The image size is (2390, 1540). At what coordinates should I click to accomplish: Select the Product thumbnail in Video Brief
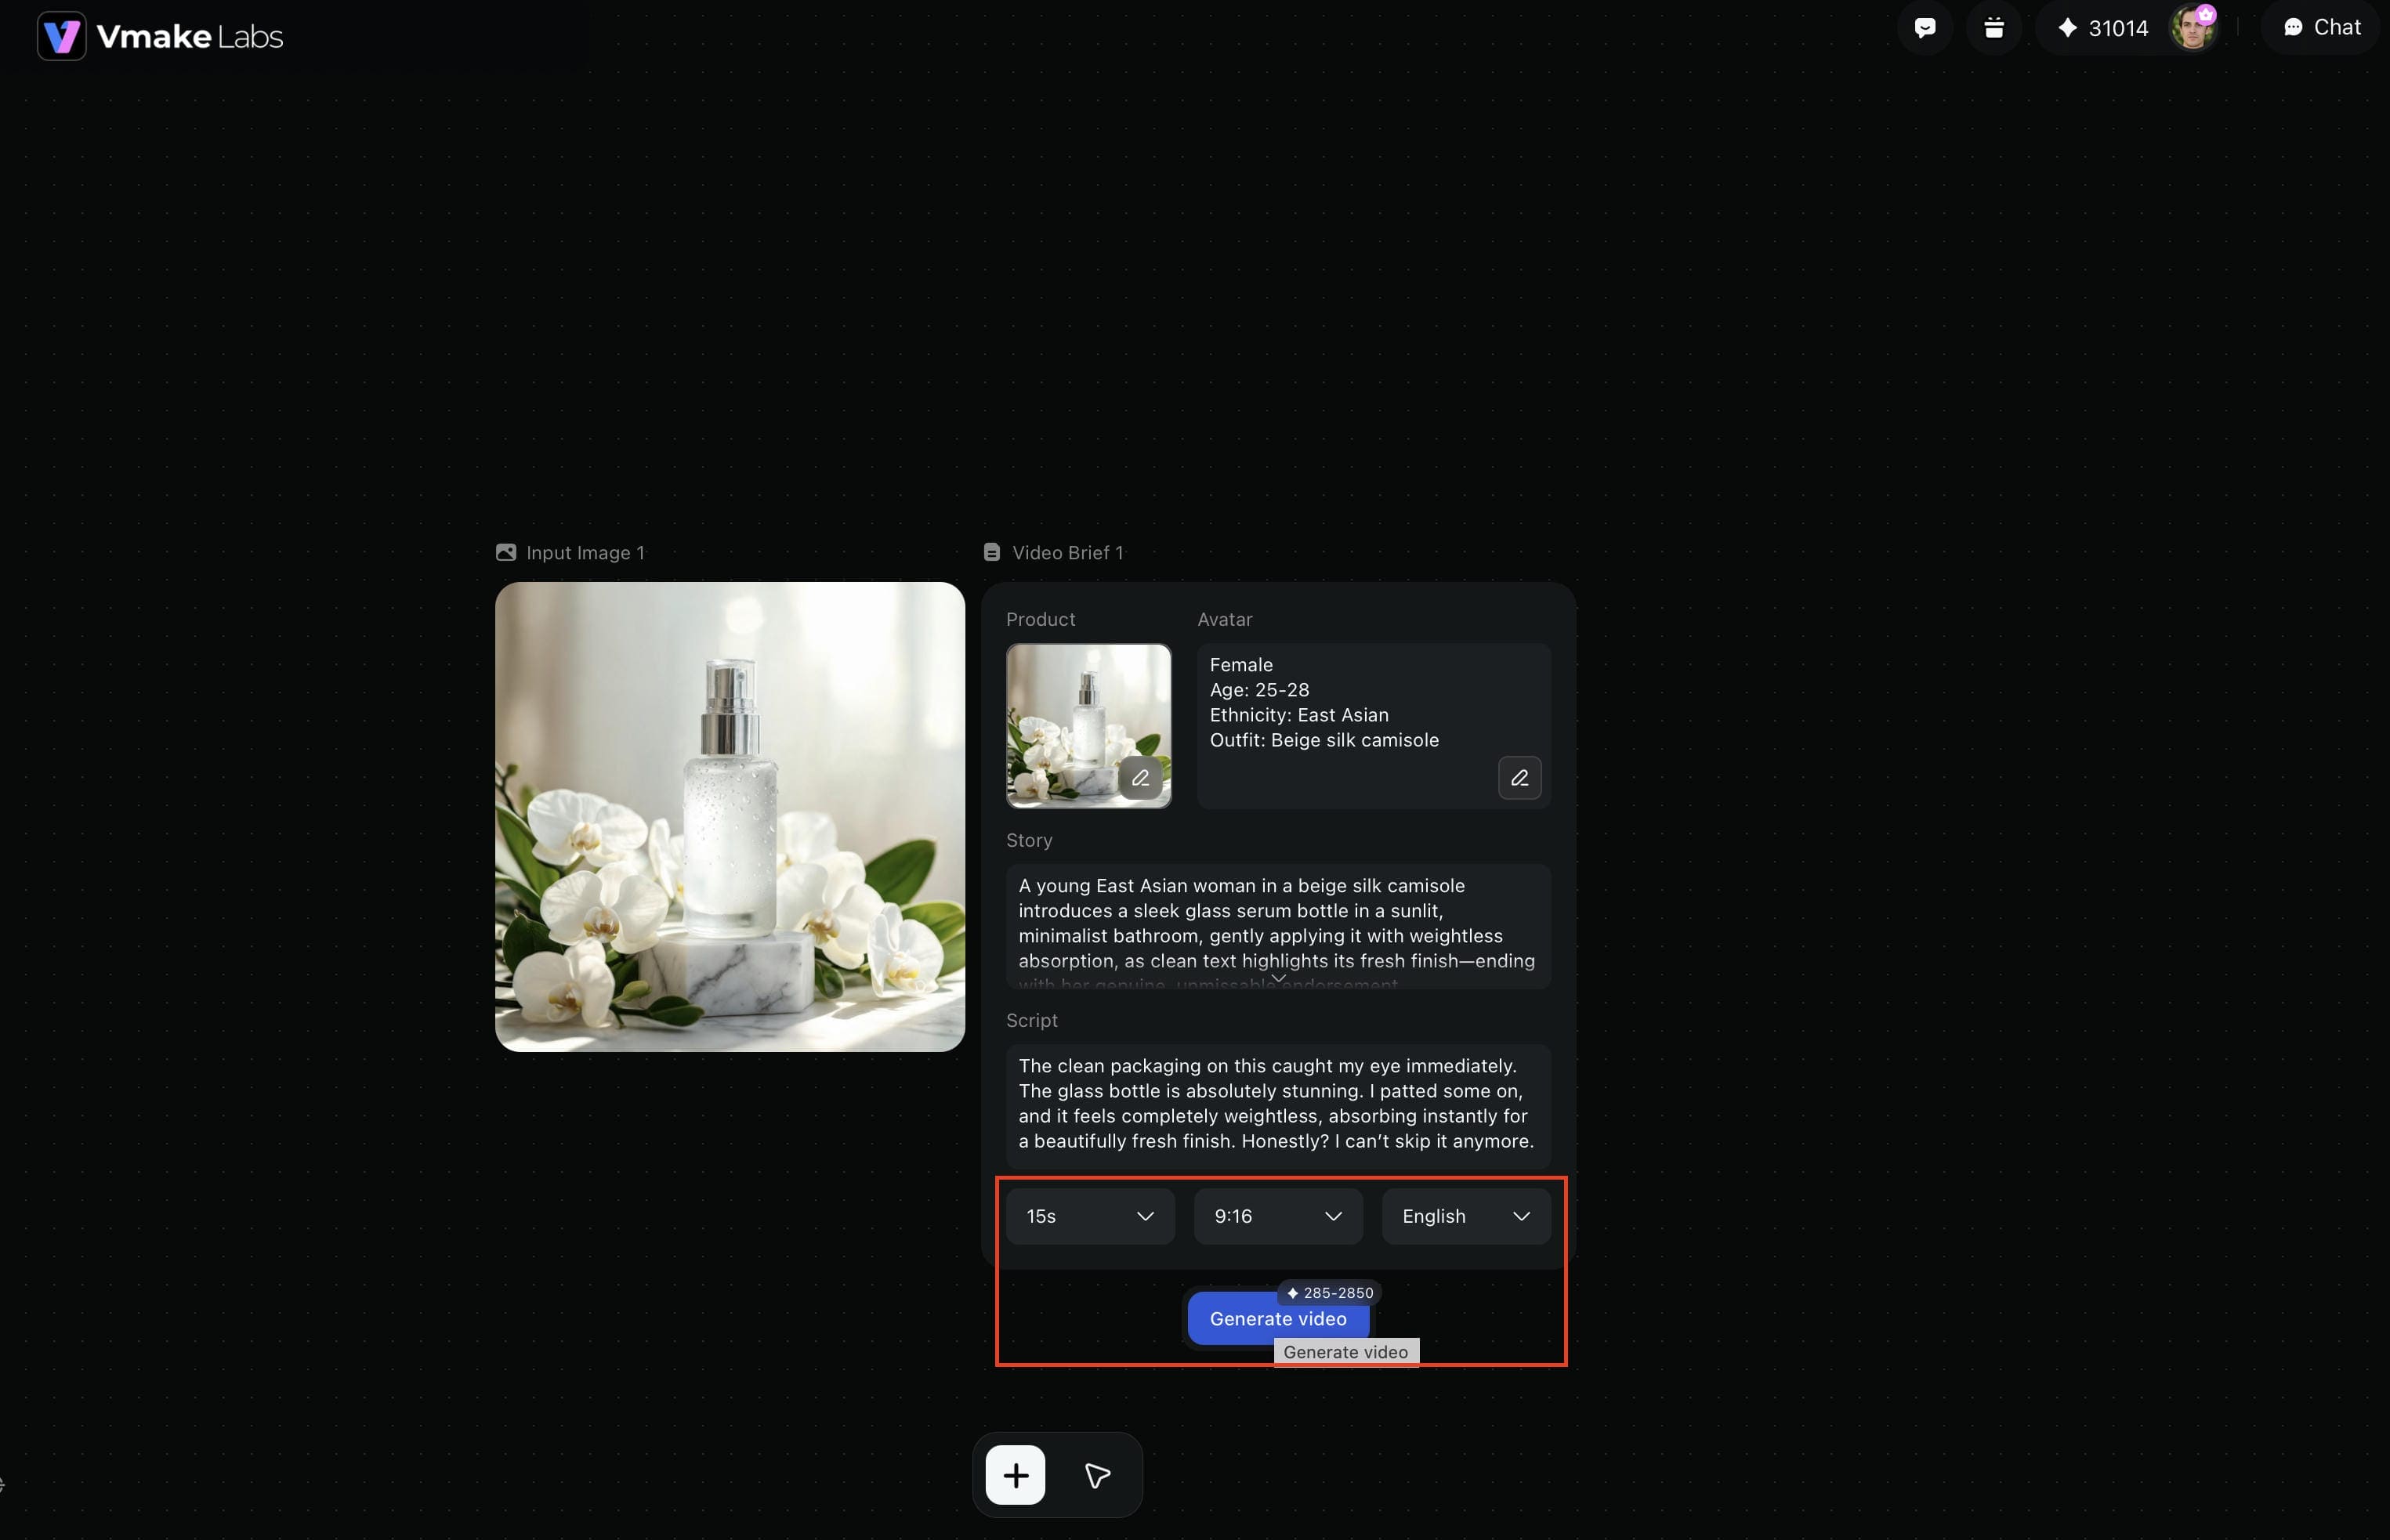click(1088, 726)
